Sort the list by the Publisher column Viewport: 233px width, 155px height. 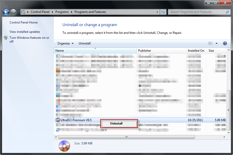[x=162, y=50]
